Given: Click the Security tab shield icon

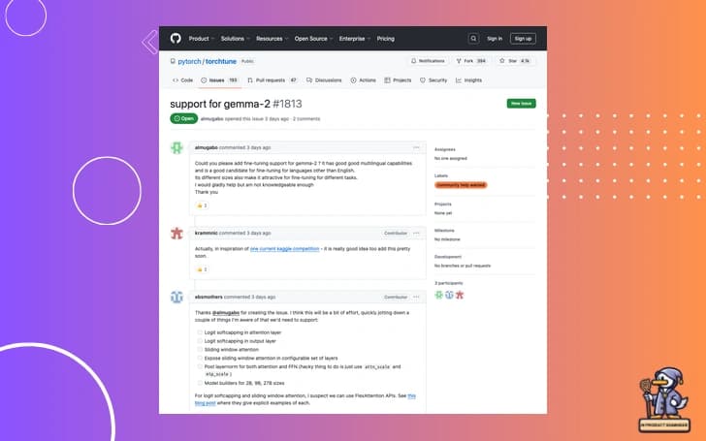Looking at the screenshot, I should 423,80.
